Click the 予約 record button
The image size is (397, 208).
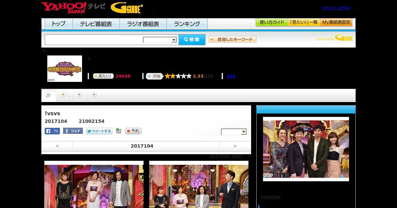(x=133, y=131)
